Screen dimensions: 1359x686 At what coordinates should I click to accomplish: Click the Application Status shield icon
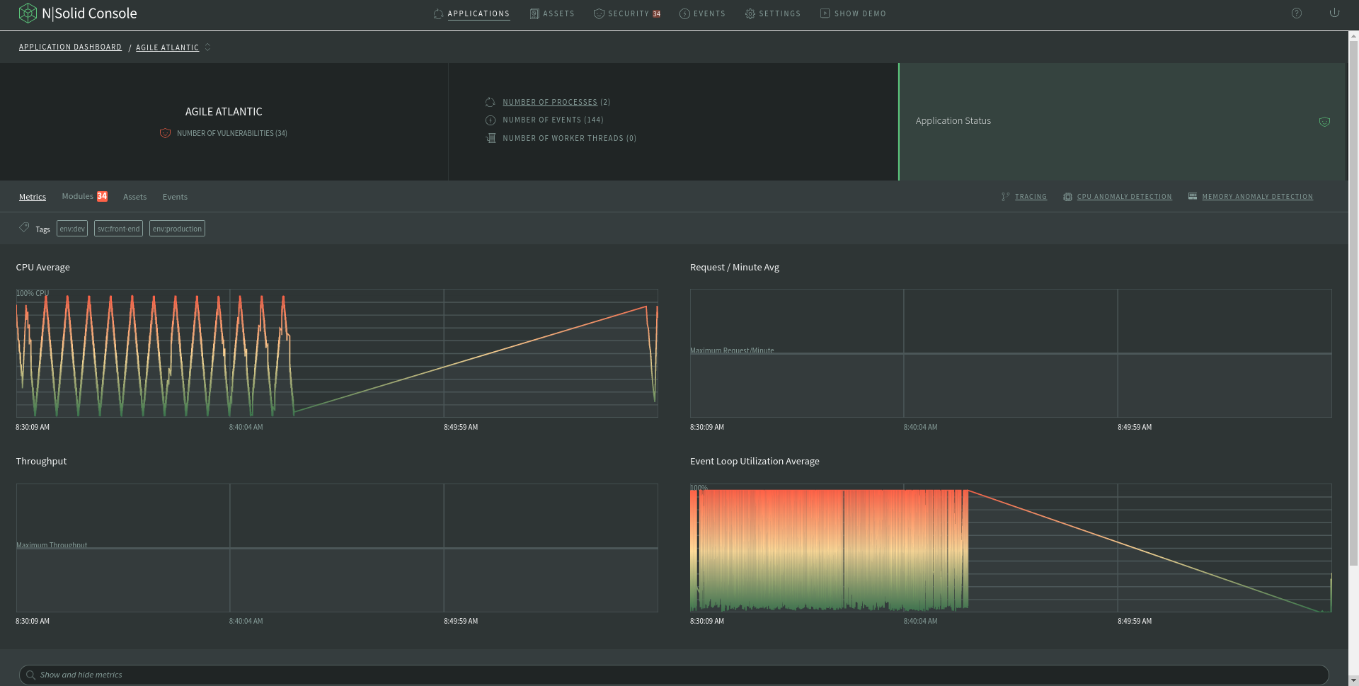(1324, 122)
